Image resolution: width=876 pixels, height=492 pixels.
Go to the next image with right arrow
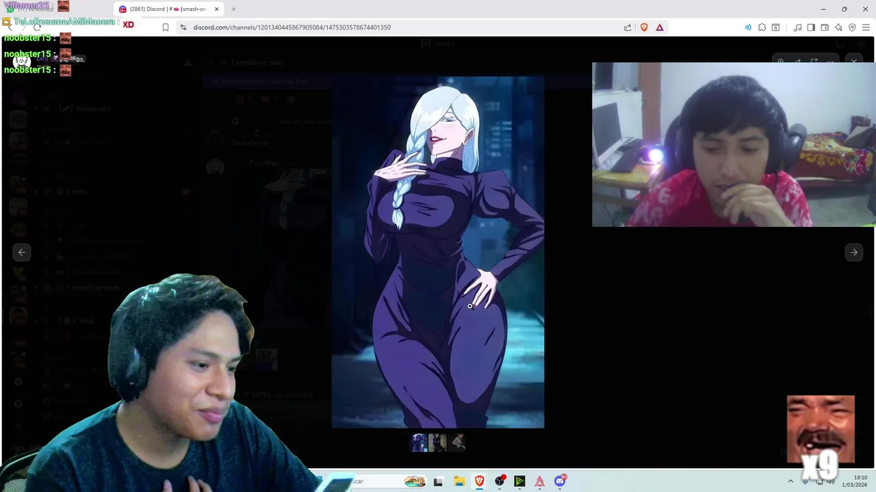coord(854,252)
